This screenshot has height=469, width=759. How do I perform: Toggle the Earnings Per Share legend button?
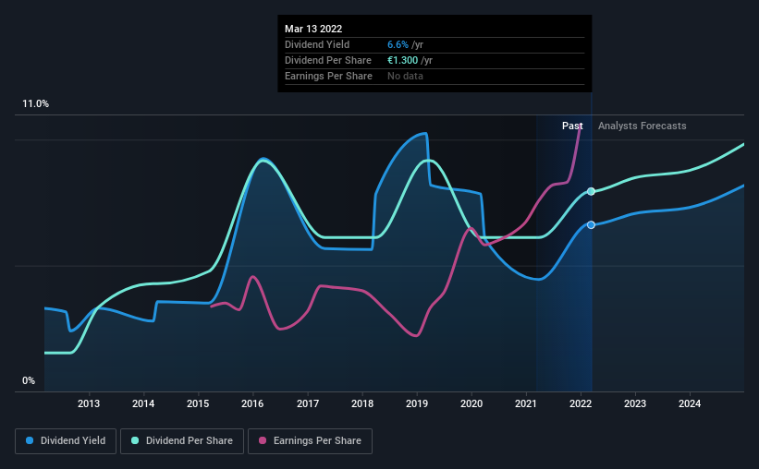(x=310, y=441)
